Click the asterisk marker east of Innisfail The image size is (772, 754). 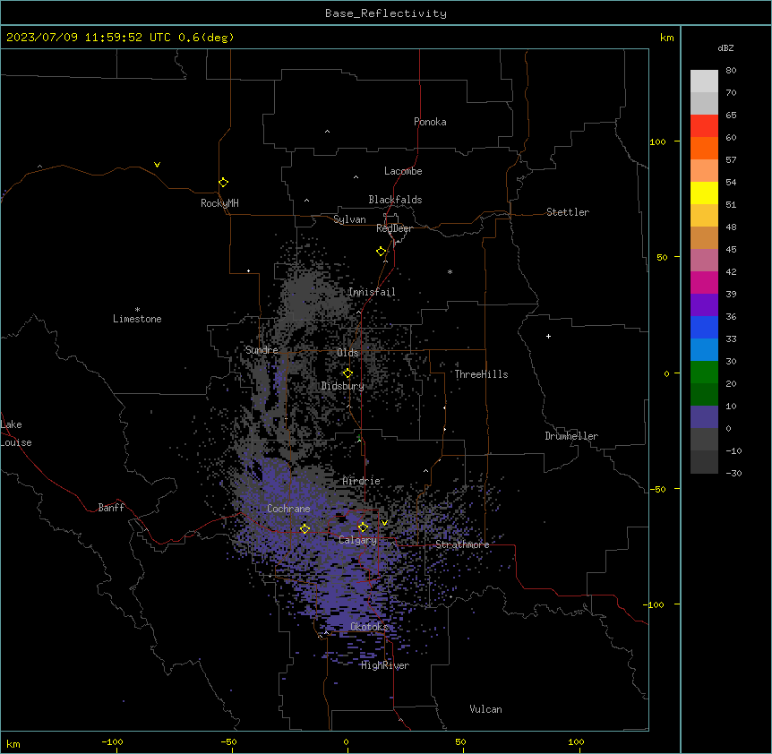tap(450, 271)
